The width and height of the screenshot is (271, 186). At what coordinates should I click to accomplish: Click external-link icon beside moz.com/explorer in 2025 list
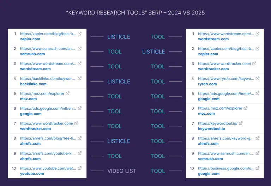pos(246,108)
